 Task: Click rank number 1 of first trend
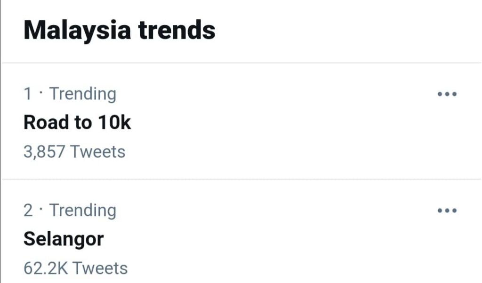coord(28,94)
